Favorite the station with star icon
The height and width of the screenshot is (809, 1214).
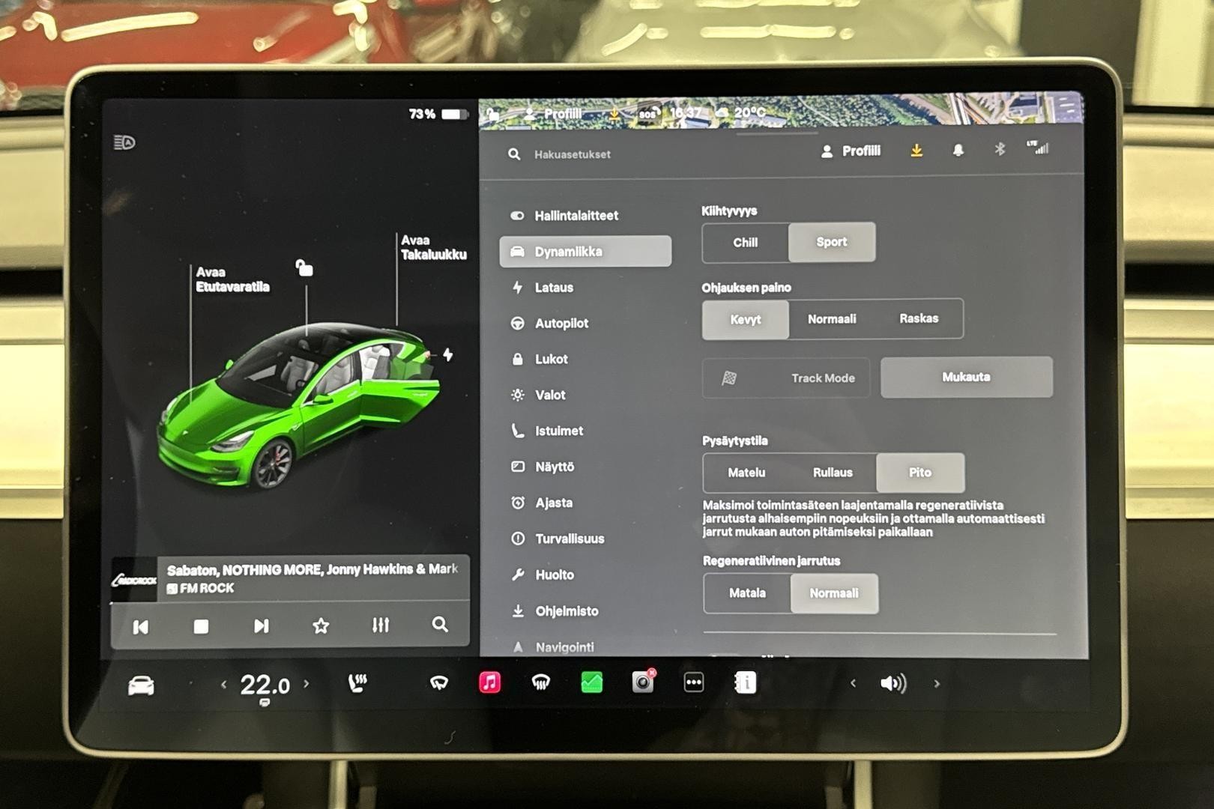[321, 625]
